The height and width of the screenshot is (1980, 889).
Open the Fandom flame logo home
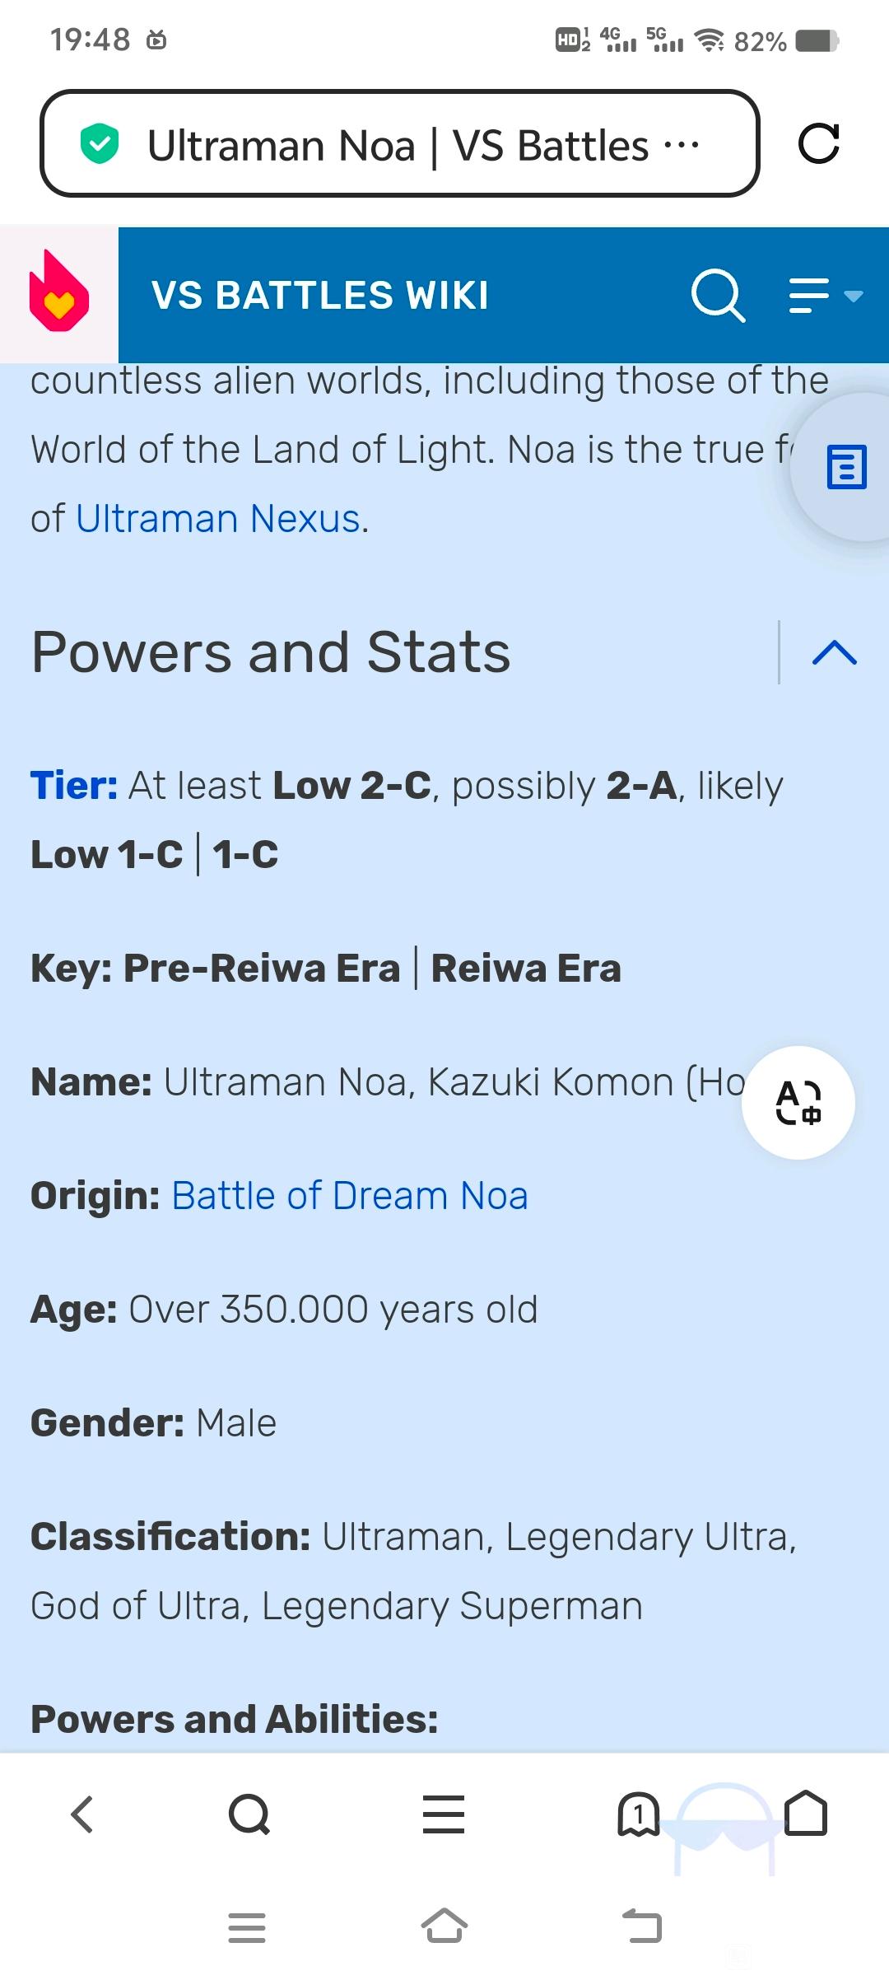point(59,294)
